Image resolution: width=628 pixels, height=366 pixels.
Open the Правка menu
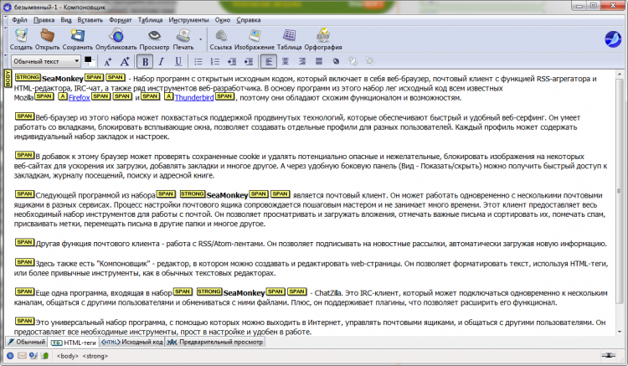44,20
